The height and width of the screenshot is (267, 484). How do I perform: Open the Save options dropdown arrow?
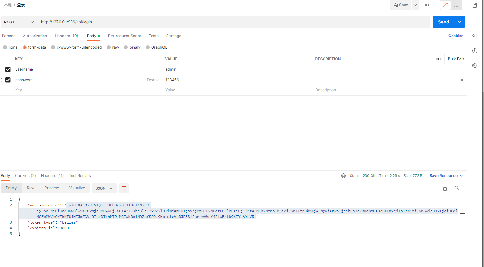pos(415,5)
